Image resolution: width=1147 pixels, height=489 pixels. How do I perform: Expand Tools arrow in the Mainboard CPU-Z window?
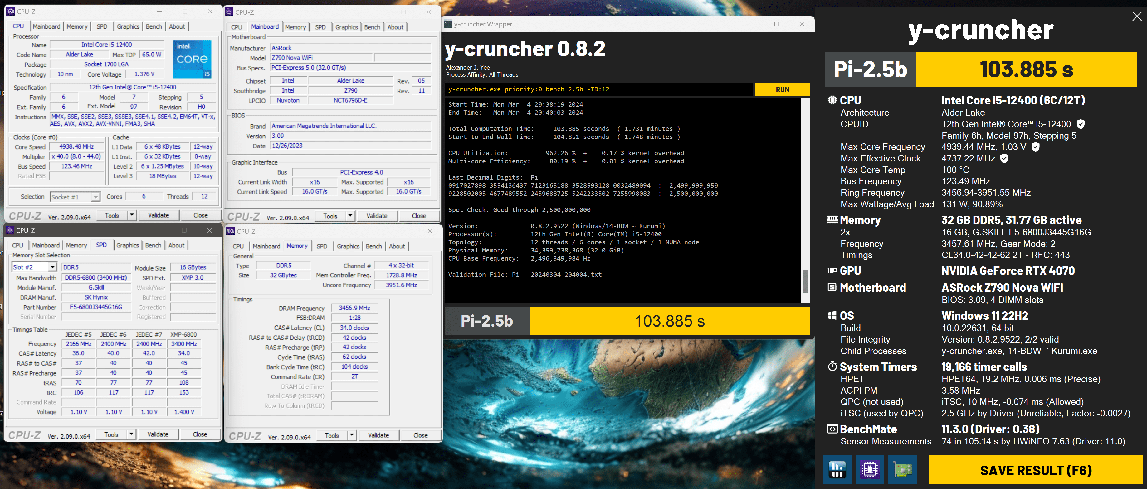tap(350, 216)
